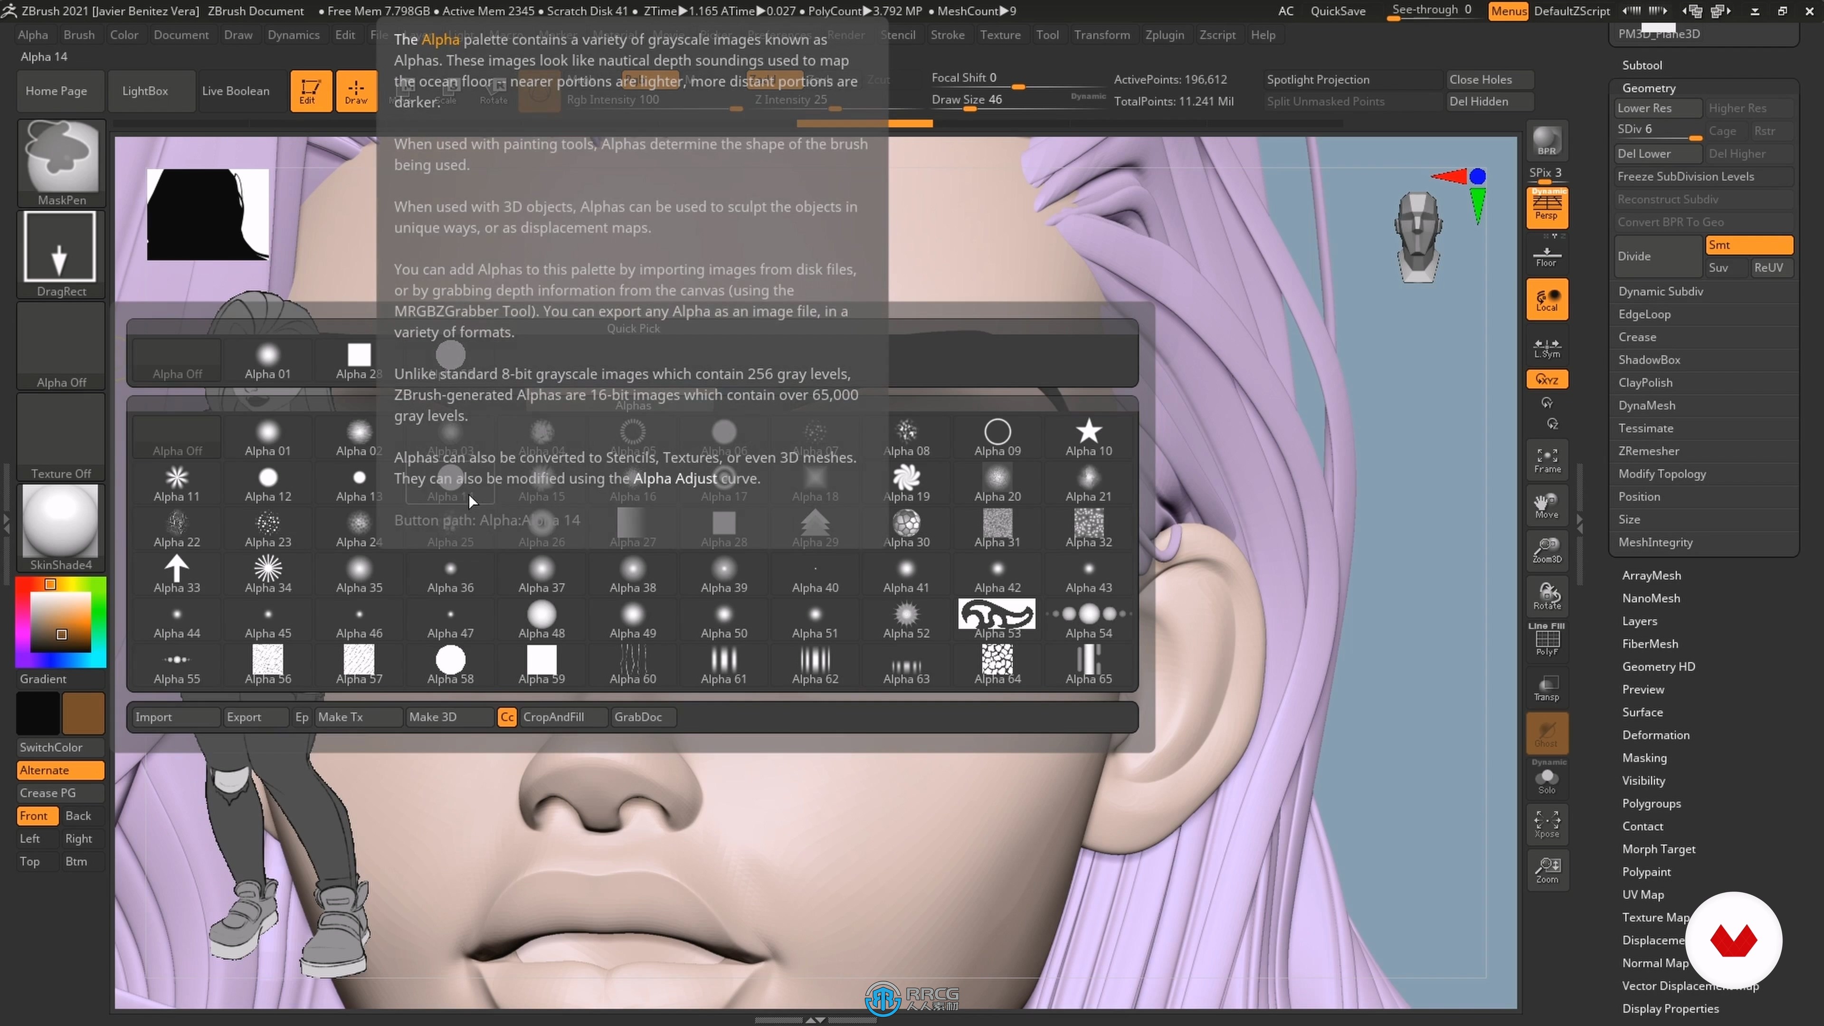This screenshot has height=1026, width=1824.
Task: Select the Alpha 10 star alpha
Action: point(1088,437)
